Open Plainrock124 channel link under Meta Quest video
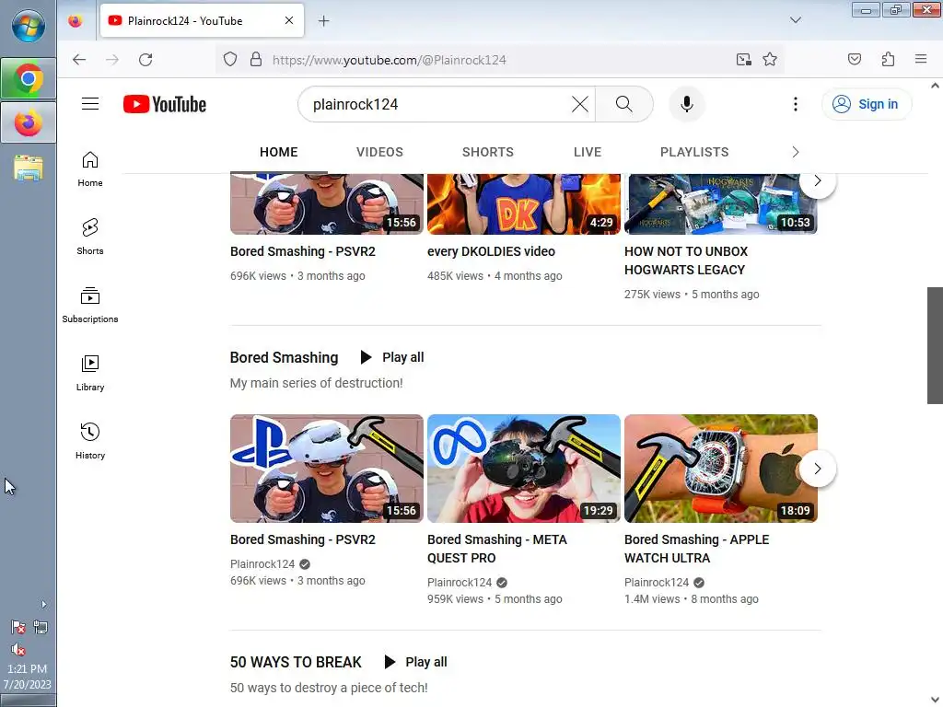The height and width of the screenshot is (707, 943). pos(460,582)
